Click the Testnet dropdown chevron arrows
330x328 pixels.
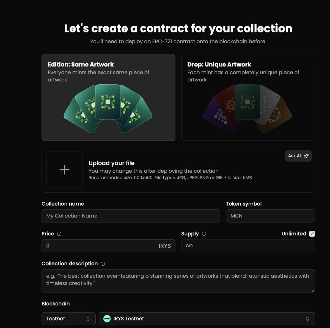click(88, 319)
